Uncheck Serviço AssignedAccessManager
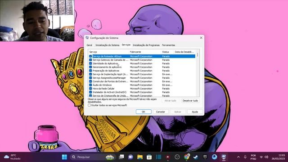 pyautogui.click(x=90, y=78)
